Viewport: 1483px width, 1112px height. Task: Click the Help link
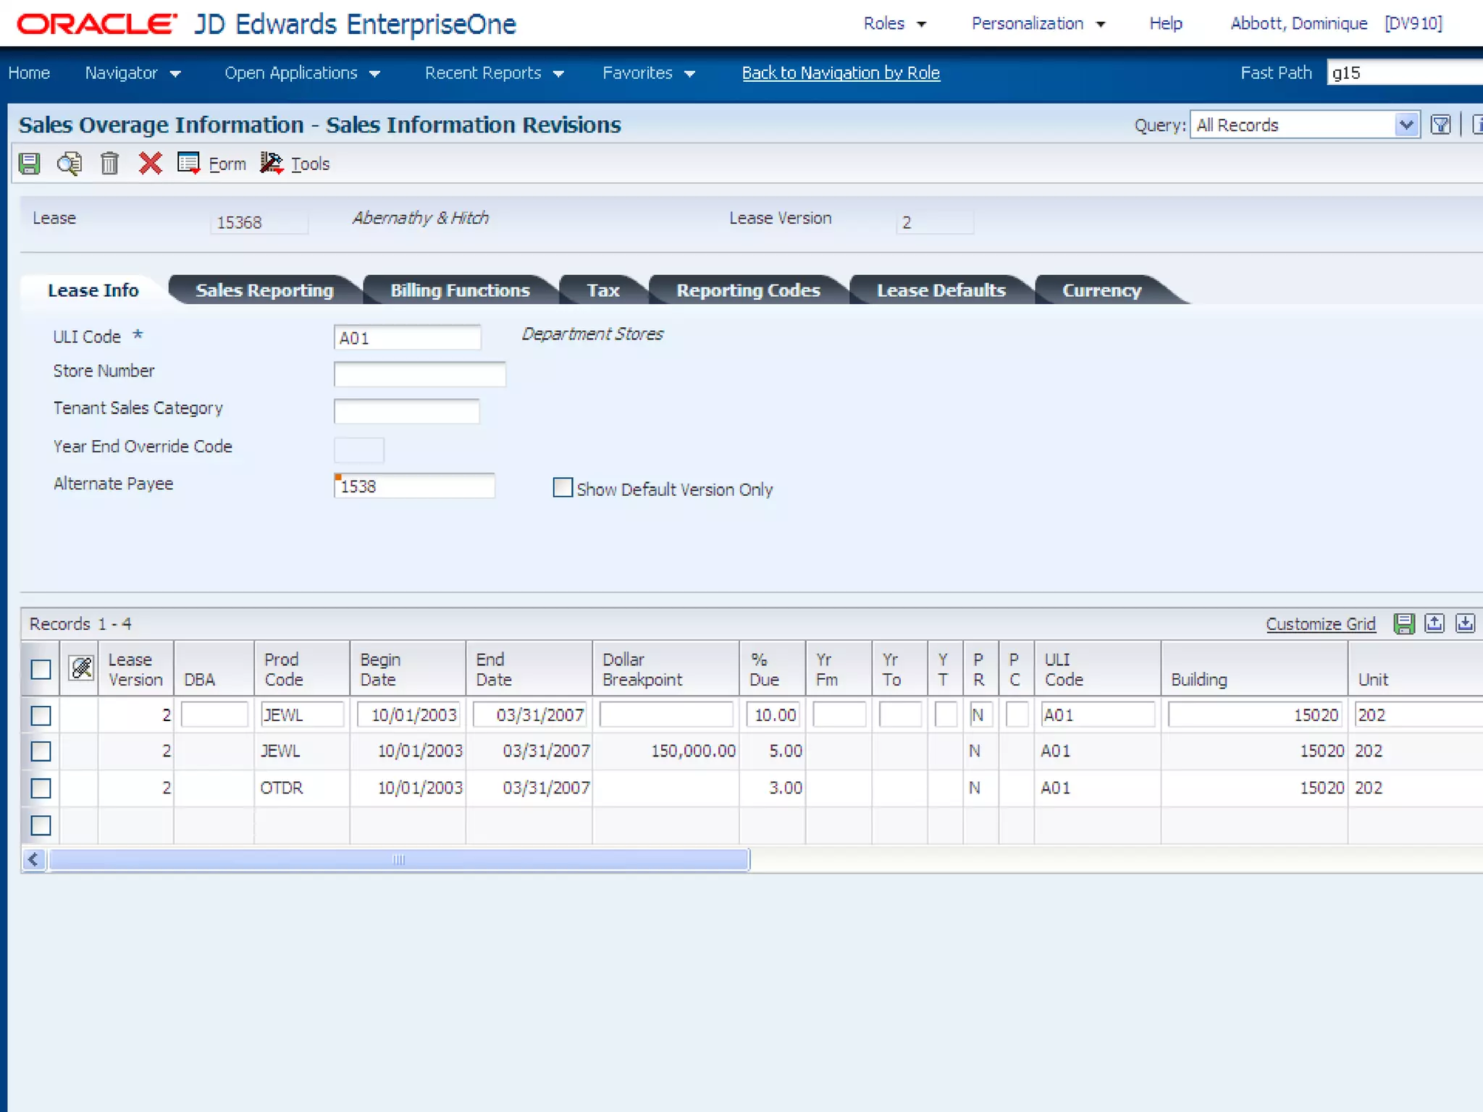(x=1166, y=24)
